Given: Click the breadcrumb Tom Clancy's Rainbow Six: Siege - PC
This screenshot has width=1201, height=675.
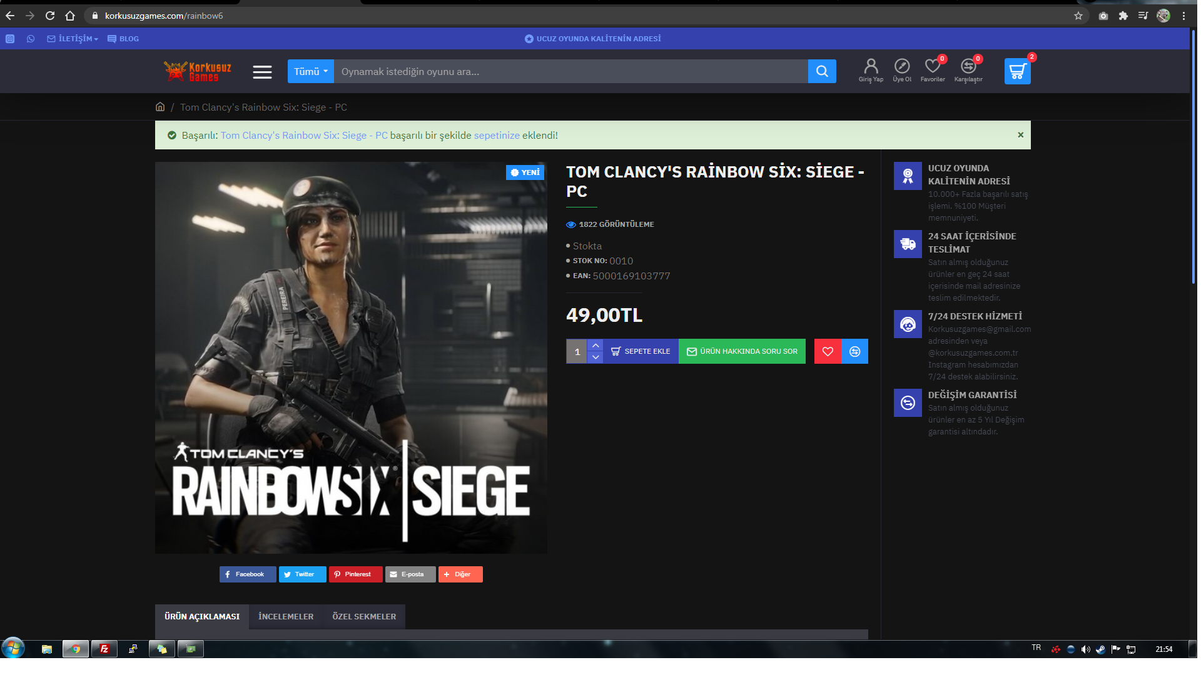Looking at the screenshot, I should click(263, 107).
